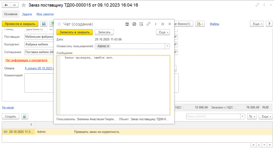The width and height of the screenshot is (274, 150).
Task: Select the row Проверить заказ на корректность
Action: (x=137, y=132)
